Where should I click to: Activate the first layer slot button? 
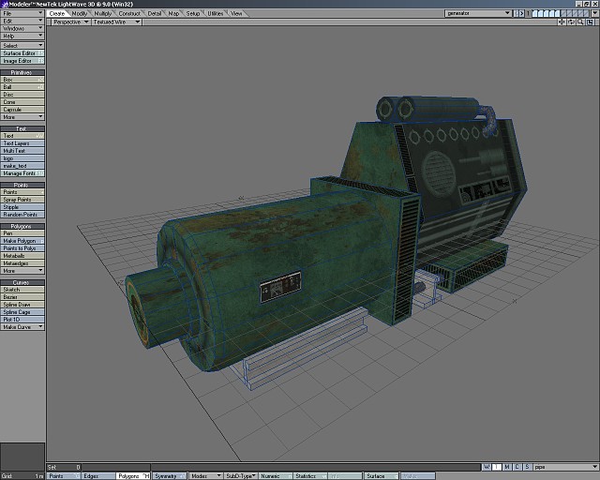click(x=535, y=13)
